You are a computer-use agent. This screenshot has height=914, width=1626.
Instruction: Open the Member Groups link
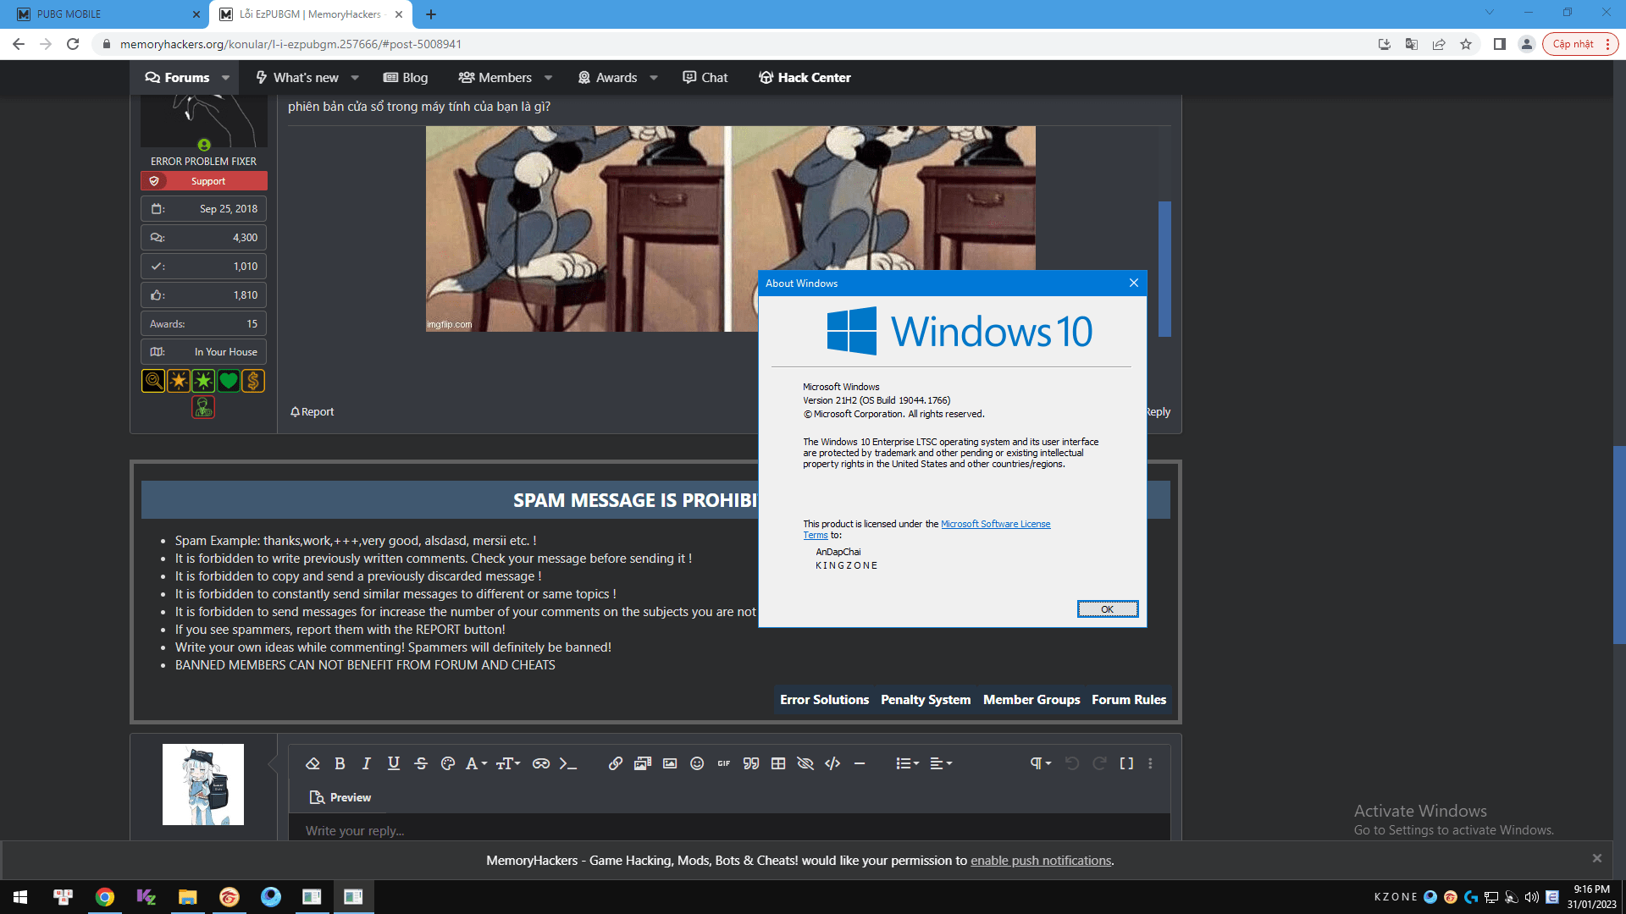pos(1031,699)
